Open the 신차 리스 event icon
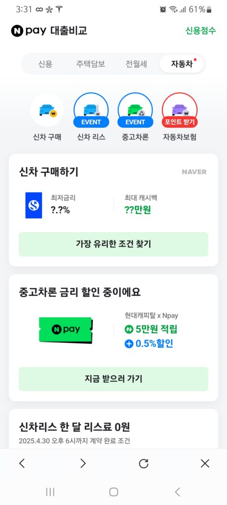The image size is (227, 505). tap(91, 110)
